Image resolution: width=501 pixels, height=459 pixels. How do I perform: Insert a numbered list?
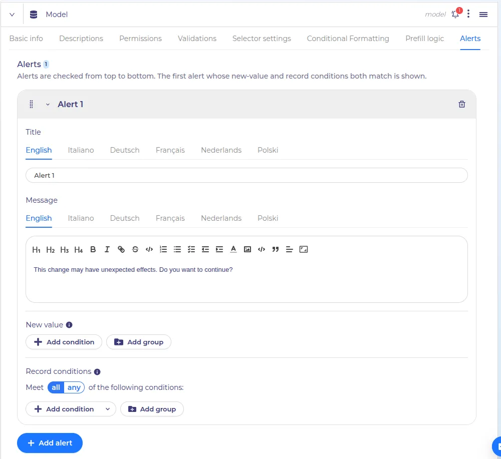(163, 250)
